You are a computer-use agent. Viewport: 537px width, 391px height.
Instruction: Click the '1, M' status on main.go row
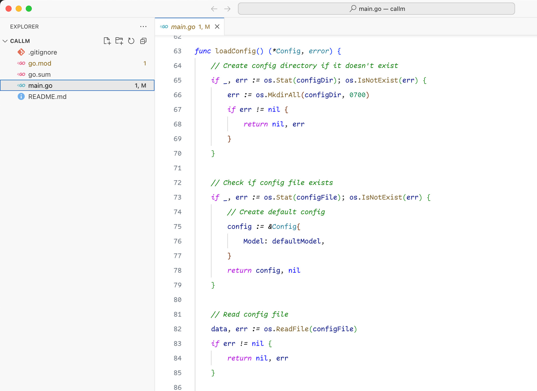coord(140,85)
